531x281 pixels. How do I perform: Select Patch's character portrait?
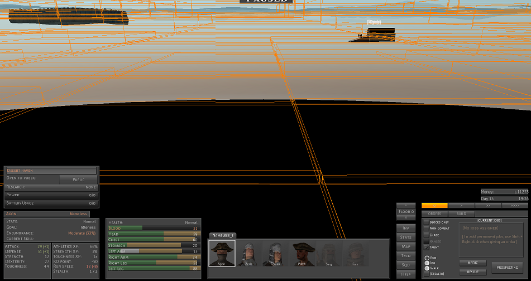tap(303, 253)
